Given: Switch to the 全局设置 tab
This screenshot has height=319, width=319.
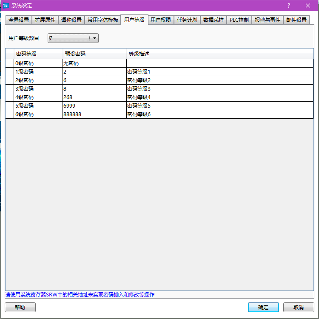Looking at the screenshot, I should [x=19, y=20].
